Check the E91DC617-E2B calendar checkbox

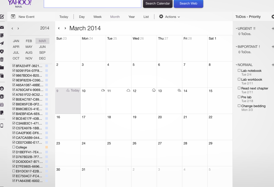[x=14, y=171]
